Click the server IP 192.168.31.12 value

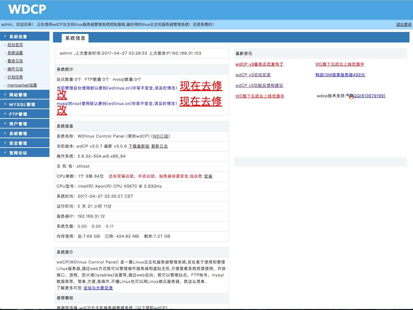(91, 216)
